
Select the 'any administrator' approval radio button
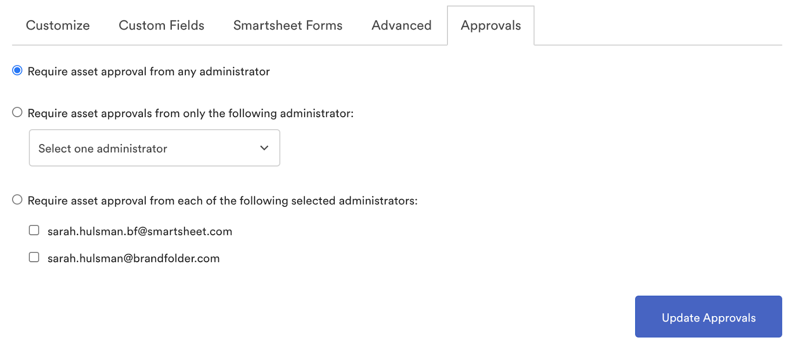[x=17, y=71]
